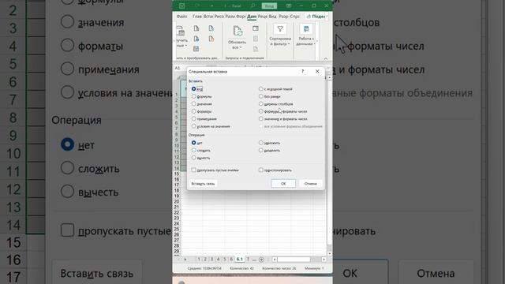Select 'формулы' radio in the centered Excel dialog
This screenshot has height=284, width=505.
[x=193, y=96]
